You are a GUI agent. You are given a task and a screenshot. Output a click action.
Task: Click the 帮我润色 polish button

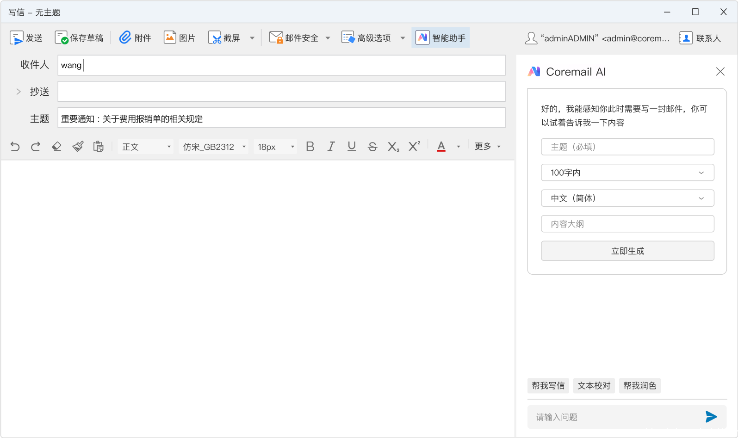(x=639, y=385)
